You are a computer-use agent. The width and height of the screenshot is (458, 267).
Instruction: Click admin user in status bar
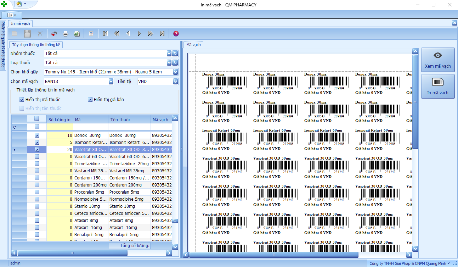[x=16, y=263]
